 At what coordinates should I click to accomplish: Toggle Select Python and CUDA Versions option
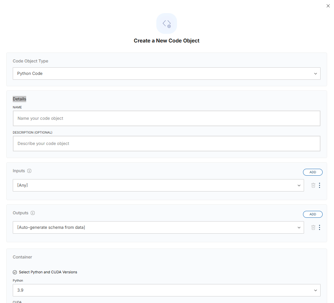[x=15, y=272]
